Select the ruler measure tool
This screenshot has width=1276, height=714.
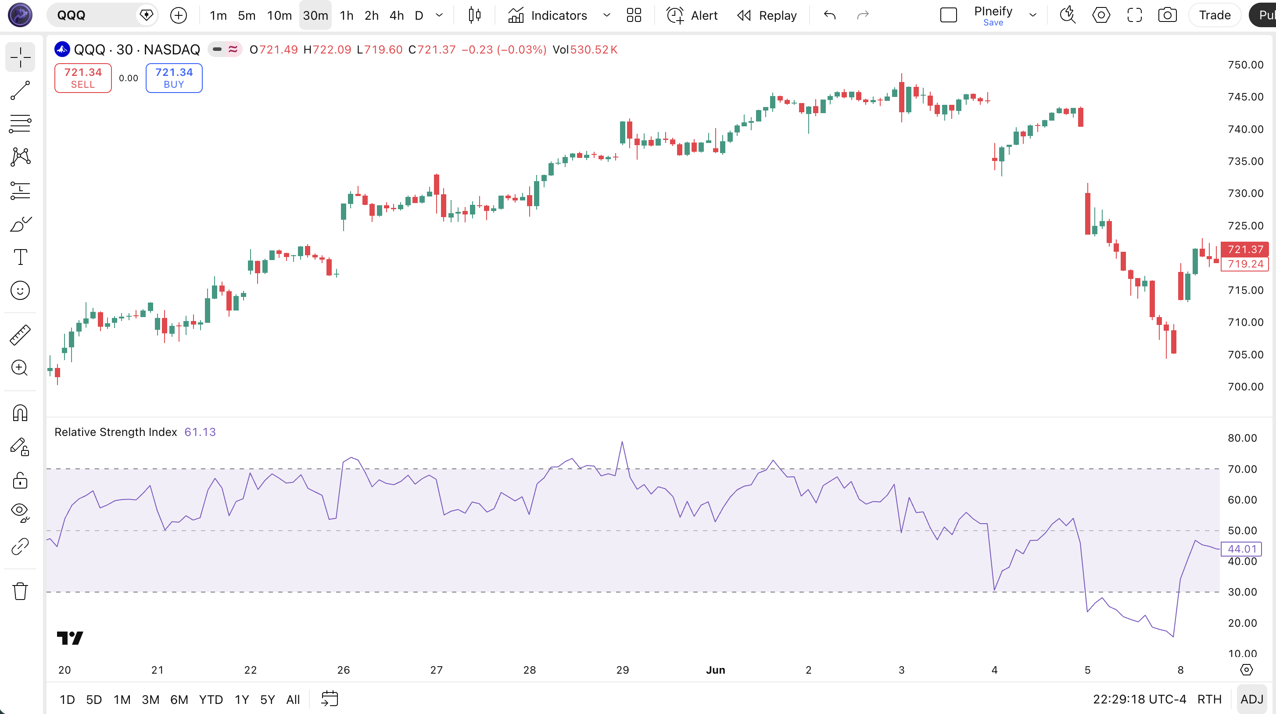[20, 335]
